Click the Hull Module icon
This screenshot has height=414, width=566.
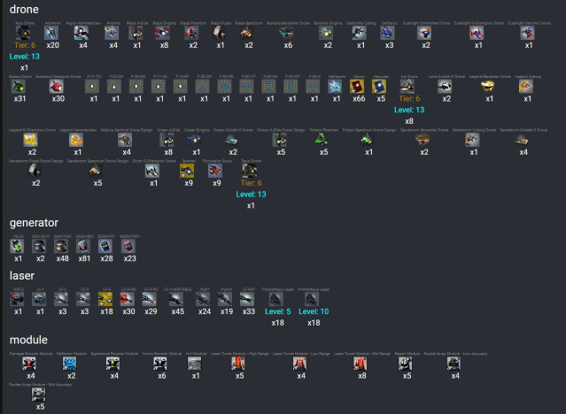pos(196,364)
